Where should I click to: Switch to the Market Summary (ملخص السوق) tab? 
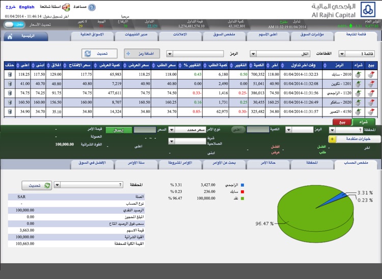pos(224,36)
